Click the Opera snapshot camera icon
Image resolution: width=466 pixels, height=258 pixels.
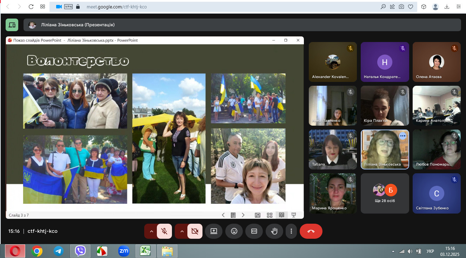click(401, 7)
